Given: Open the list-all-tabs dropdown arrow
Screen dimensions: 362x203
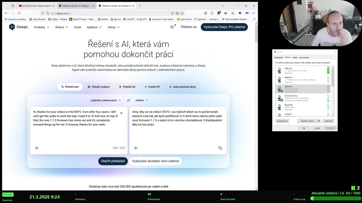Looking at the screenshot, I should pyautogui.click(x=223, y=6).
